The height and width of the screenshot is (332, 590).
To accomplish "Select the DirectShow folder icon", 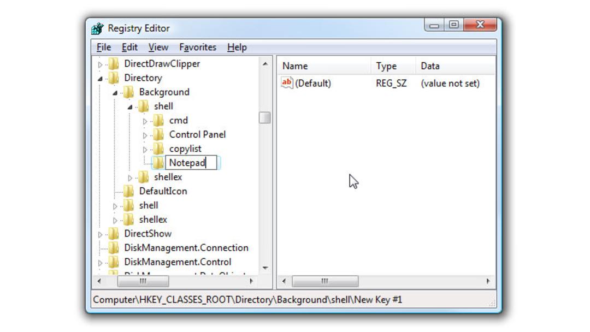I will 114,234.
